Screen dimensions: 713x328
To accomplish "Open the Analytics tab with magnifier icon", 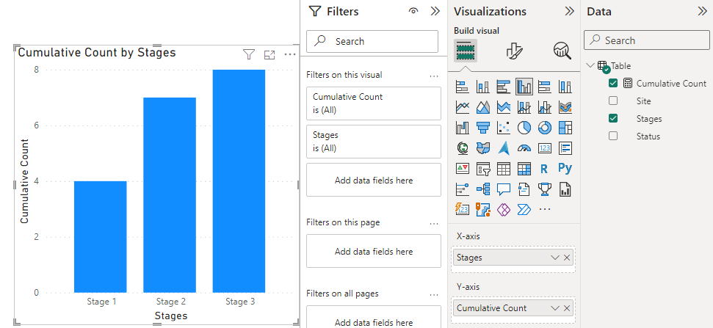I will pyautogui.click(x=562, y=51).
